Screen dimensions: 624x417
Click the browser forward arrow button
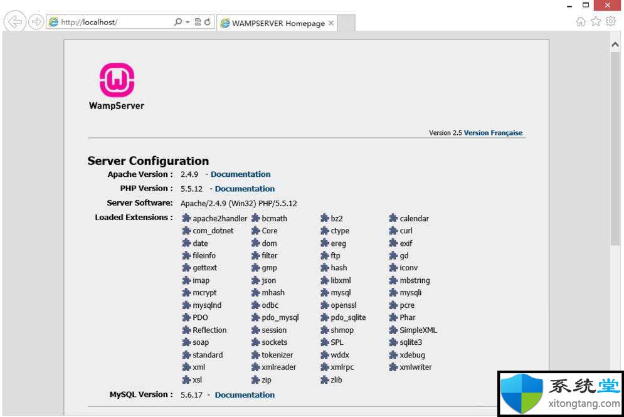(36, 22)
